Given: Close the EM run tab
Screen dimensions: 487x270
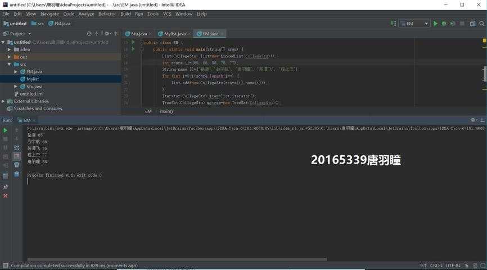Looking at the screenshot, I should pyautogui.click(x=34, y=120).
